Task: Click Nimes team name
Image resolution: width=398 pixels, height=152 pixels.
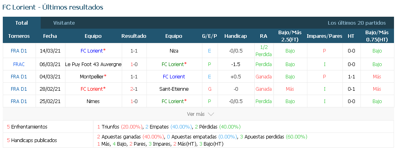Action: click(93, 101)
